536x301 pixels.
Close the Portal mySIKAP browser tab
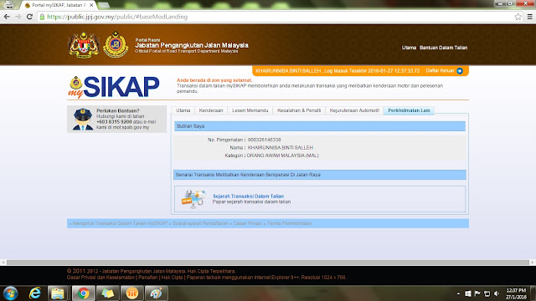[x=91, y=5]
